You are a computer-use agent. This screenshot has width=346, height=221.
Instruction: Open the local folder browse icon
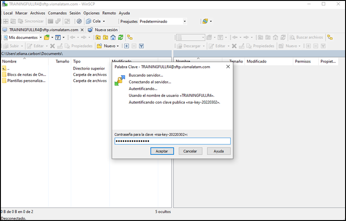tap(47, 38)
